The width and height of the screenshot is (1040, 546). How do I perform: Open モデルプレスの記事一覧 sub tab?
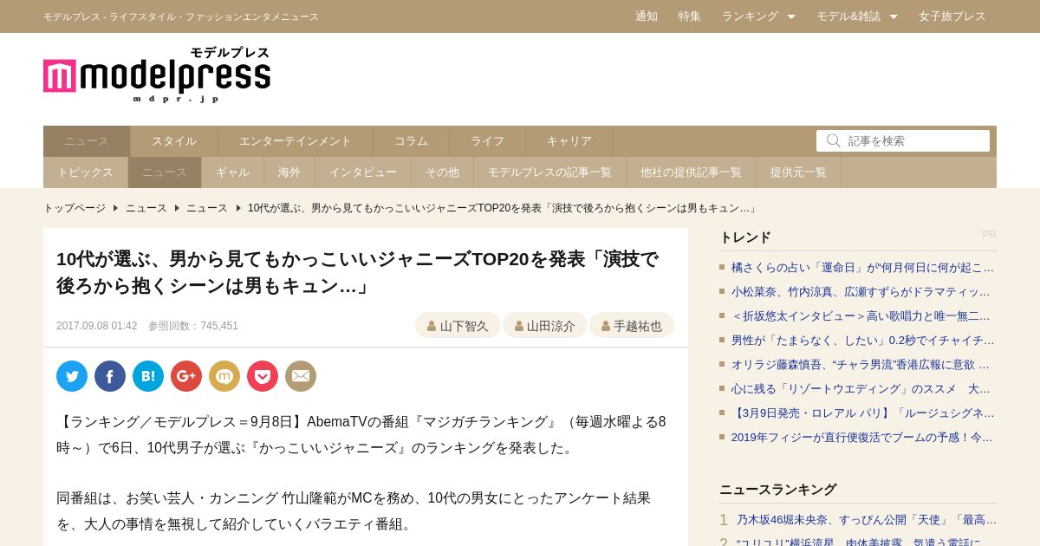click(550, 172)
